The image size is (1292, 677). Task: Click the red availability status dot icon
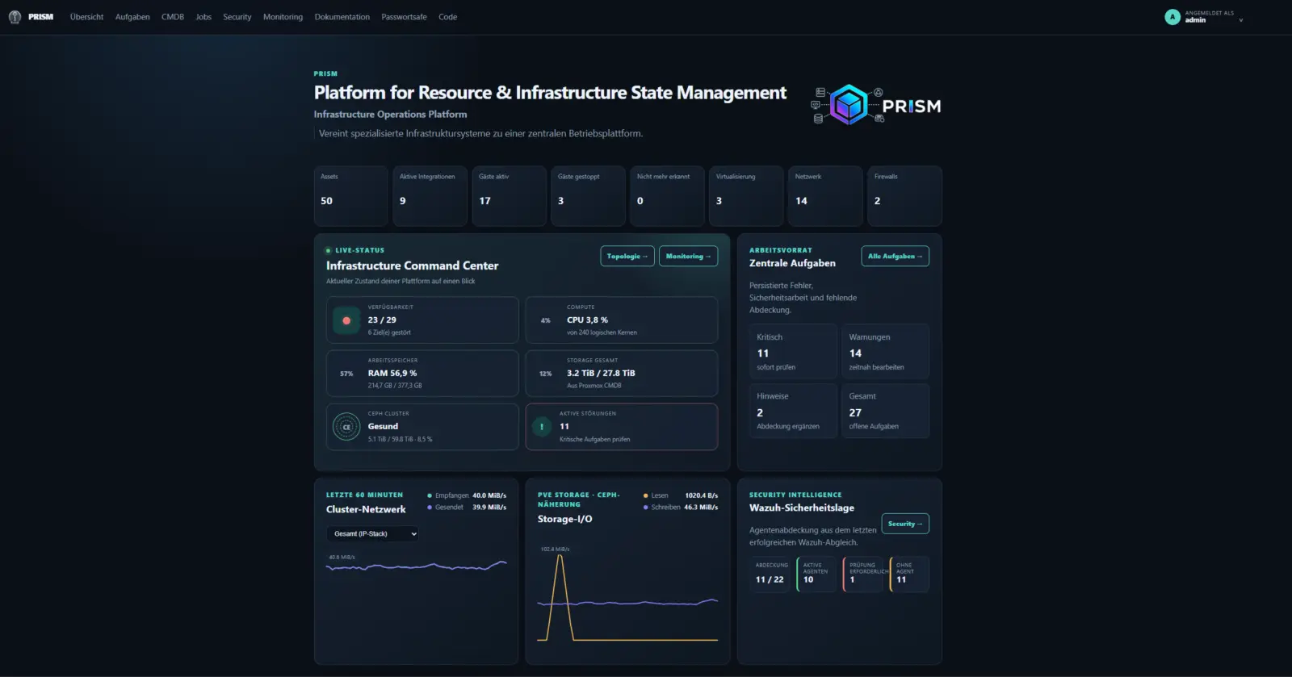click(x=346, y=320)
